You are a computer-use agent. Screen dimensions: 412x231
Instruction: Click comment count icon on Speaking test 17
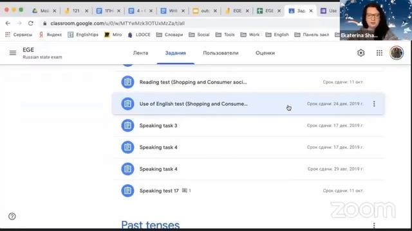185,191
